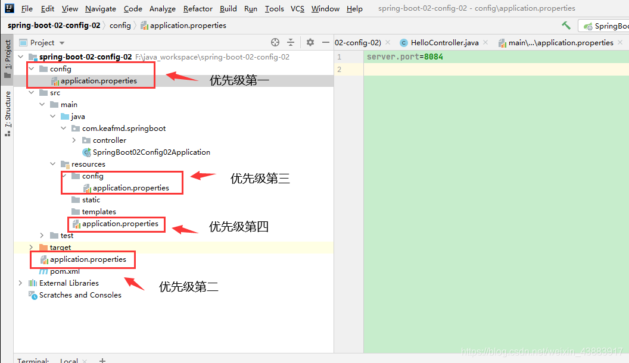The width and height of the screenshot is (629, 363).
Task: Close the 02-config-02) editor tab
Action: coord(388,42)
